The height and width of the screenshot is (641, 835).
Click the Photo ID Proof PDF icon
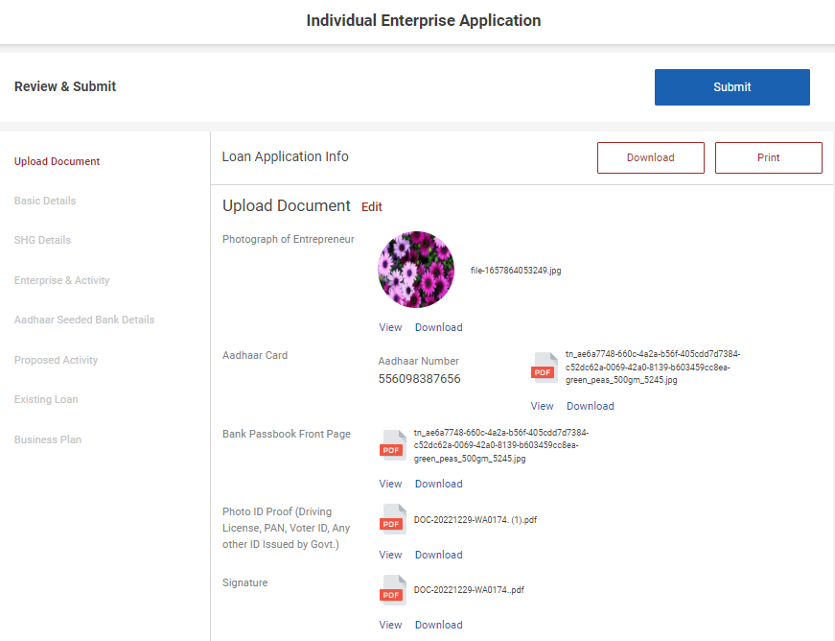pos(393,519)
